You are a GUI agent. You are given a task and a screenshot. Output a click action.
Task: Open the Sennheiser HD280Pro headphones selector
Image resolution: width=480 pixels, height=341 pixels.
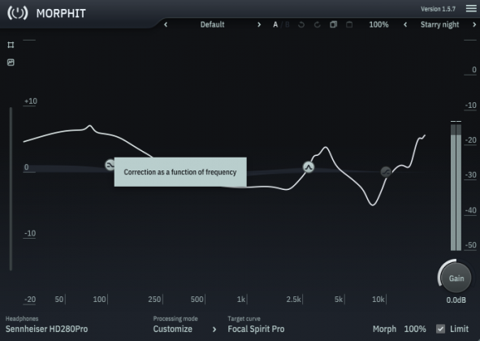46,329
